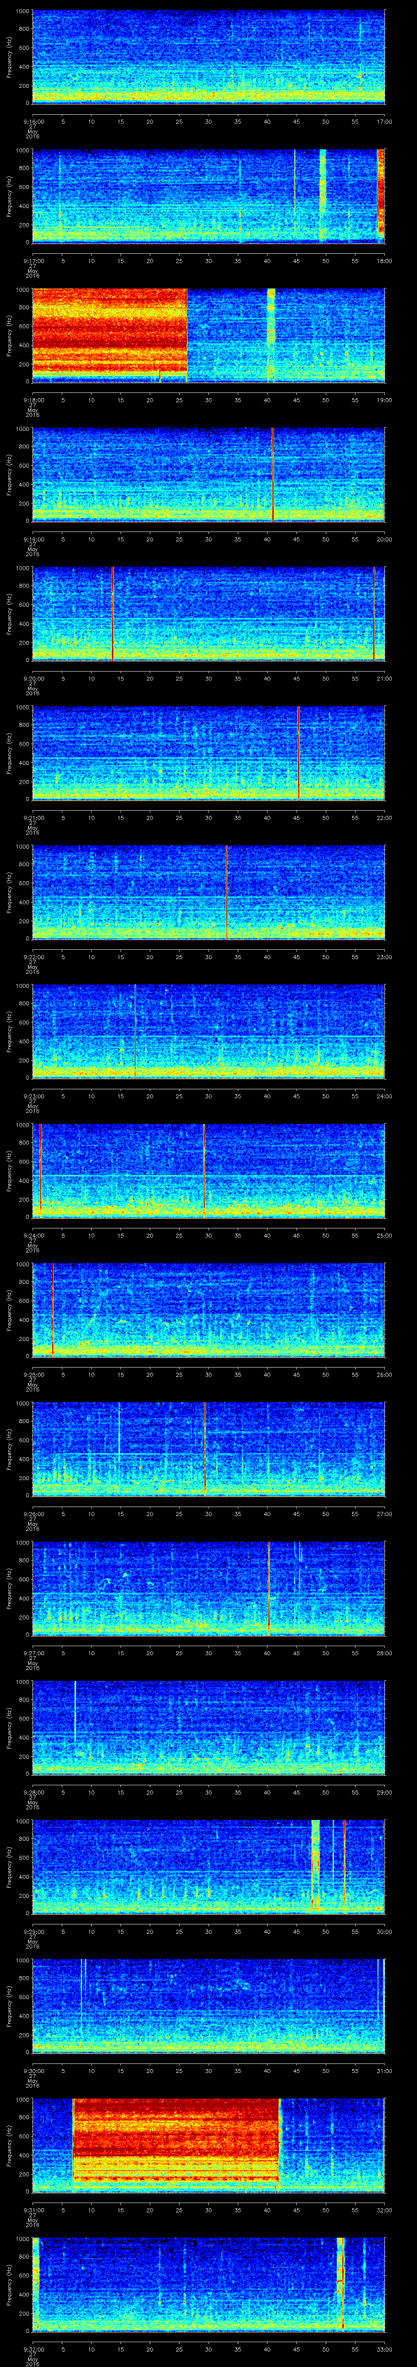Click the large red noise block in 9:18 spectrogram
This screenshot has height=2367, width=417.
click(109, 331)
